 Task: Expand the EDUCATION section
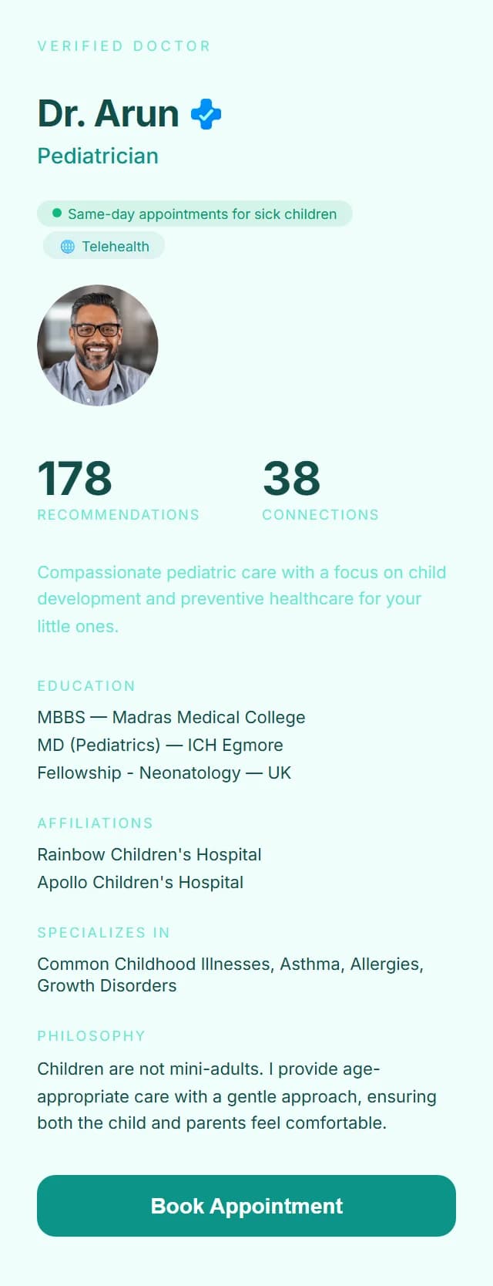86,686
